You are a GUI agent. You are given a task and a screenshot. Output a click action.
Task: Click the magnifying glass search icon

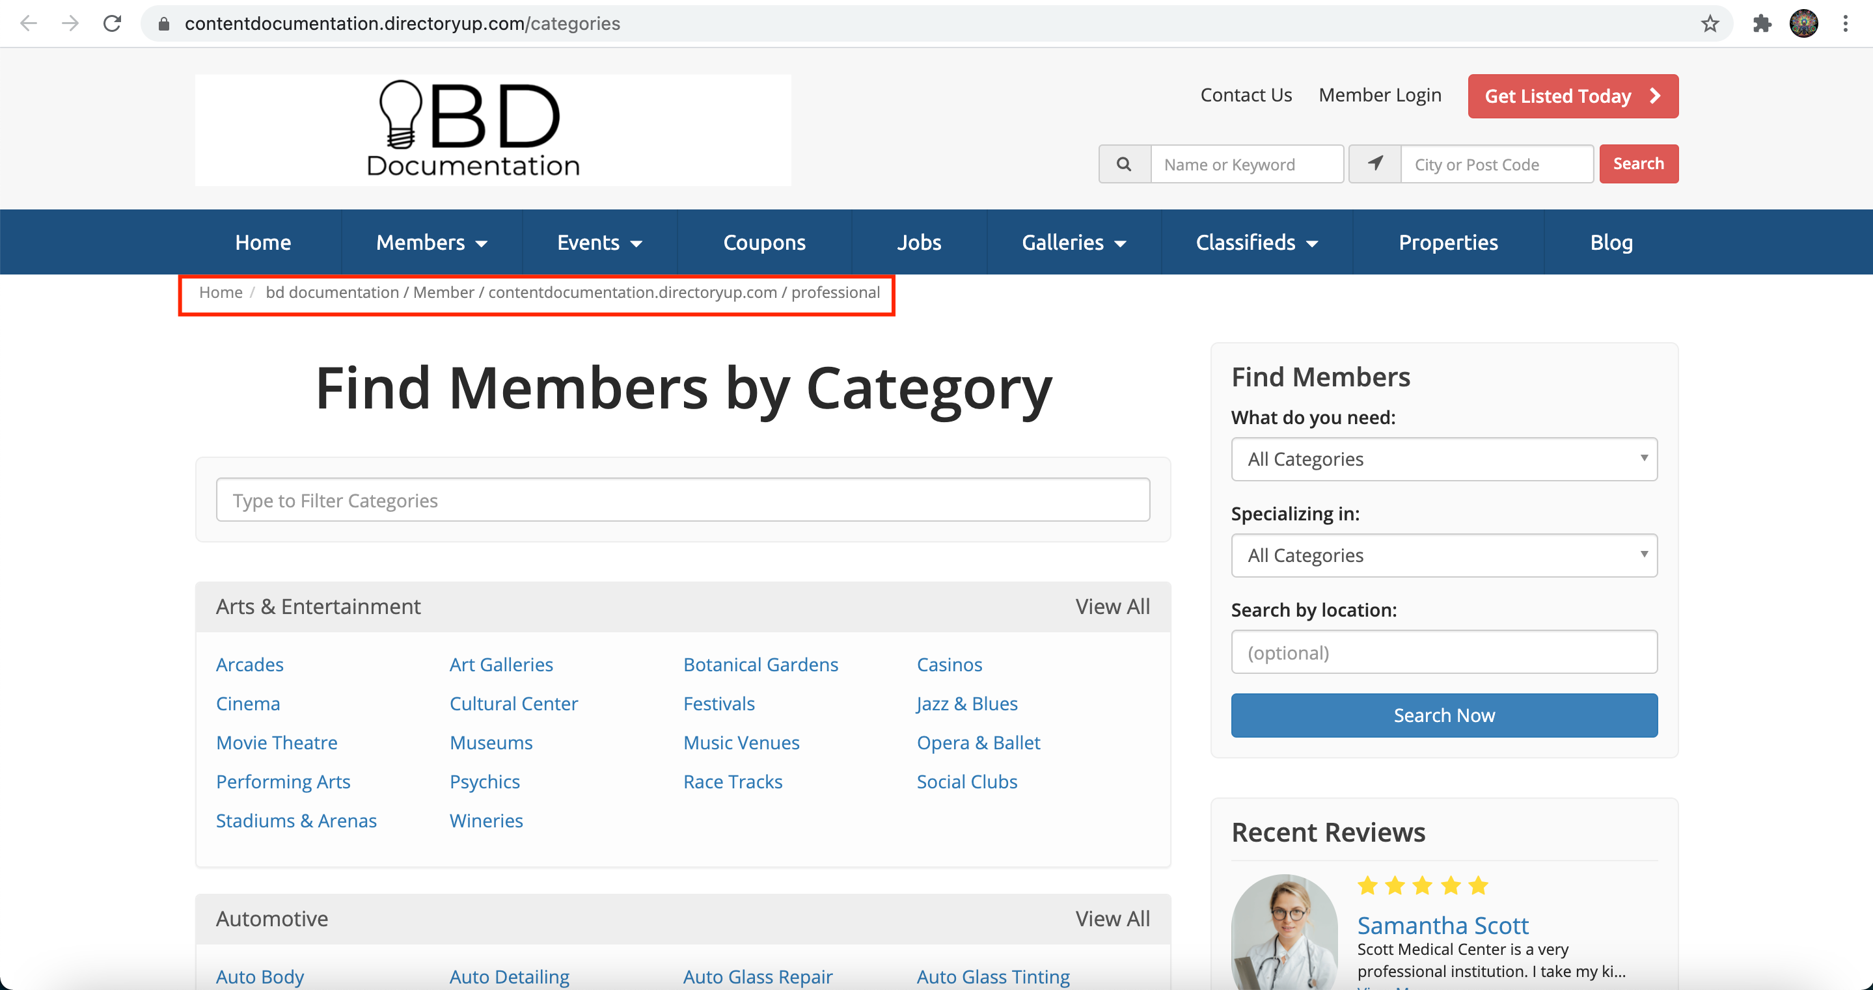tap(1124, 165)
